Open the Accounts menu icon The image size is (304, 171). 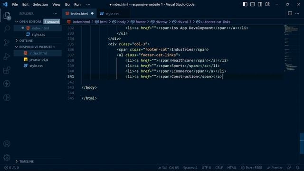tap(7, 144)
